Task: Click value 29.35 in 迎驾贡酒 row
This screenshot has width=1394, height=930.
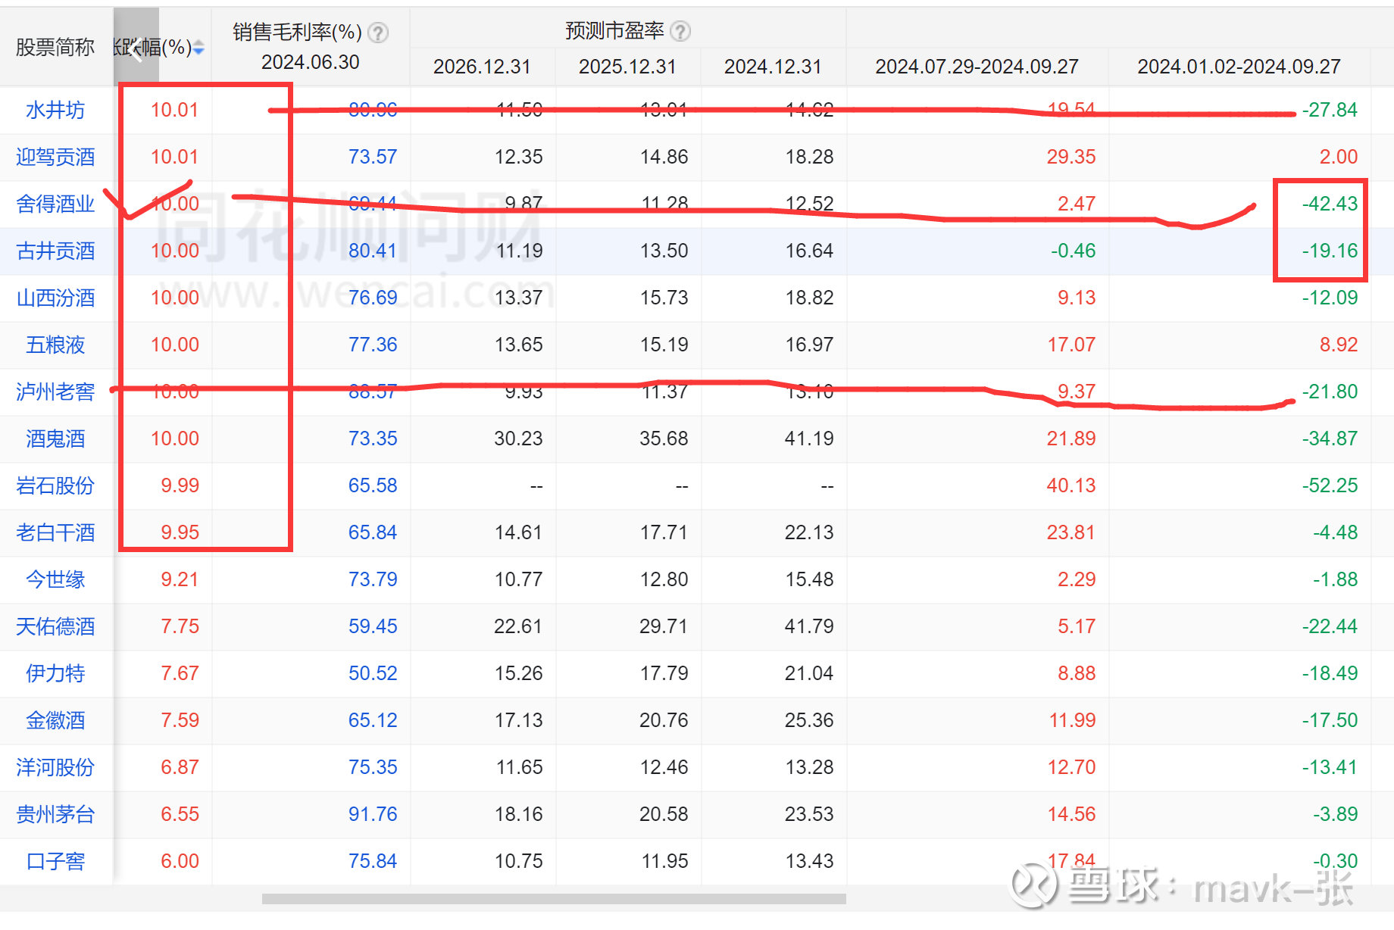Action: (1071, 157)
